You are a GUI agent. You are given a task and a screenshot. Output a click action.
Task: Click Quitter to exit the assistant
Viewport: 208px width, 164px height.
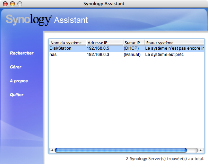(x=17, y=95)
